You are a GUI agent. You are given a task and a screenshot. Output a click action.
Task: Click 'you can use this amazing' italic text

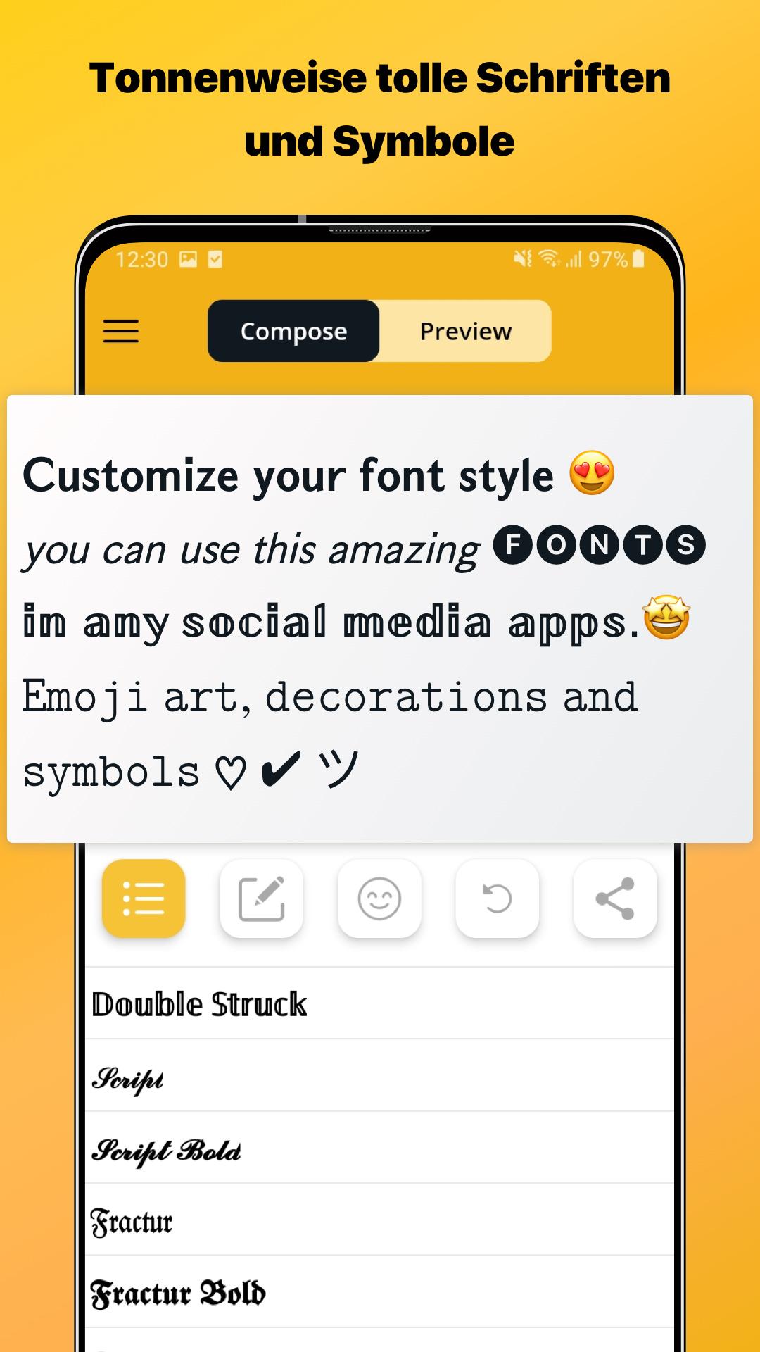coord(251,551)
